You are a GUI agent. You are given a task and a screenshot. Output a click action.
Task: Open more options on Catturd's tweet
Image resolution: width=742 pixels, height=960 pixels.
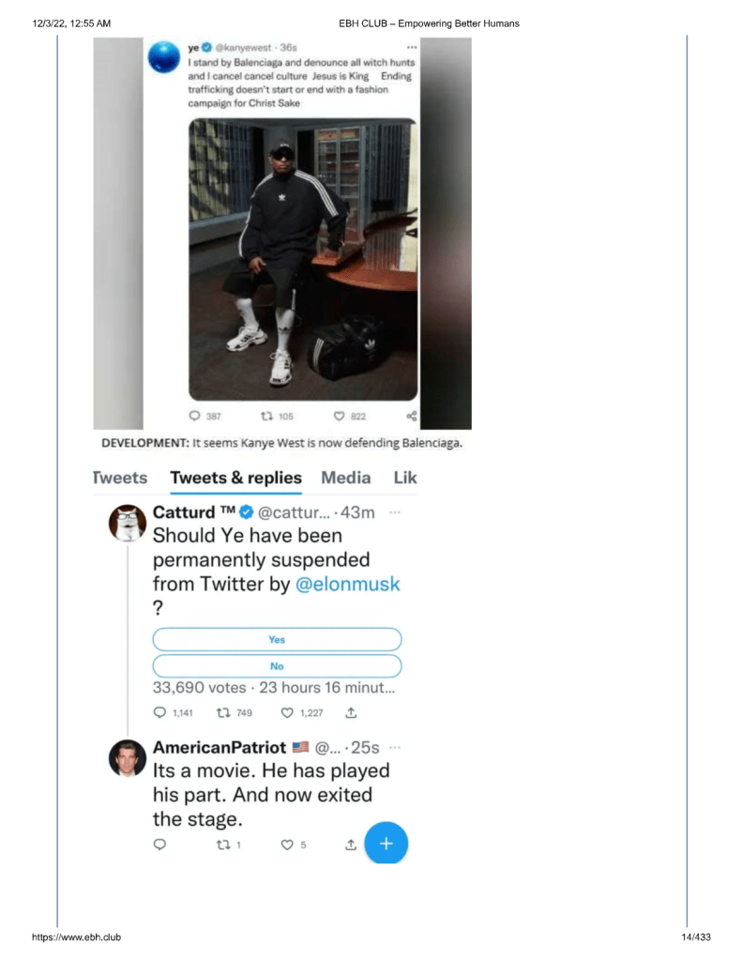click(x=395, y=511)
